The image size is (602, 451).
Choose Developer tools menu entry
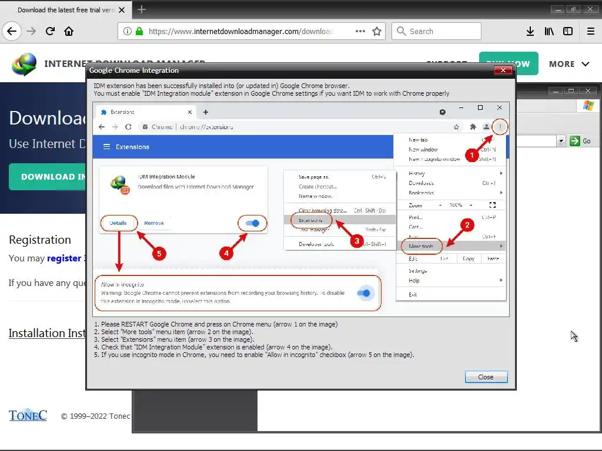(340, 244)
